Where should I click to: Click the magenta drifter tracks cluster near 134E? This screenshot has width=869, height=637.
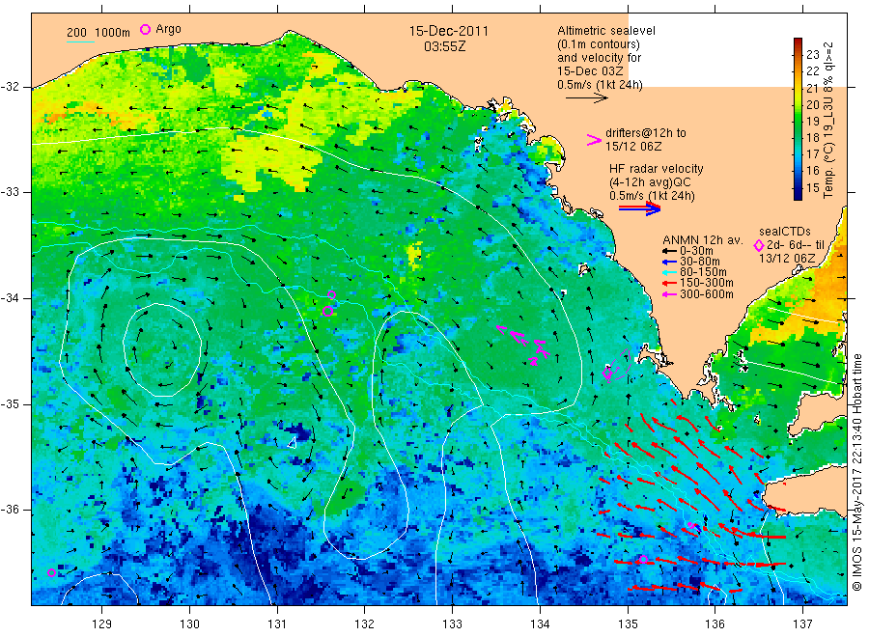523,344
